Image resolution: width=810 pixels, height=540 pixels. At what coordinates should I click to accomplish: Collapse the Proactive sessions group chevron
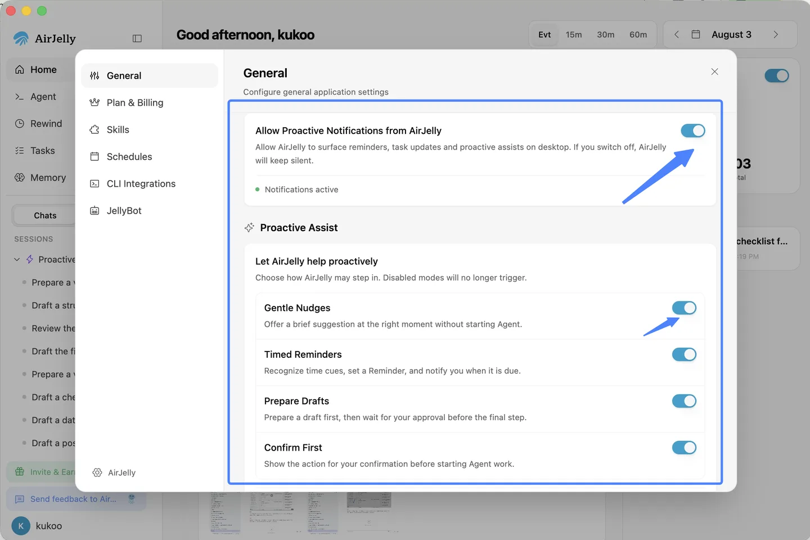click(x=17, y=259)
